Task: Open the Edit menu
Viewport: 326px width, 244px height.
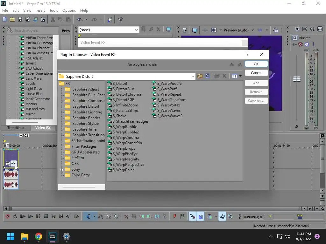Action: 16,10
